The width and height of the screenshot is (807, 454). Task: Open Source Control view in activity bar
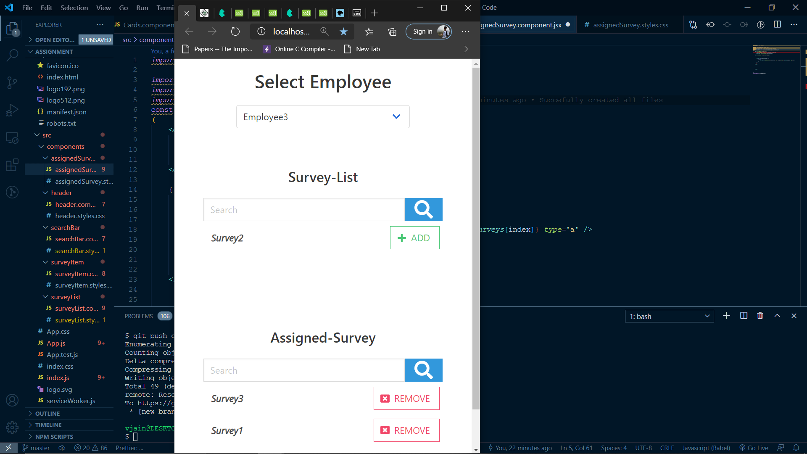pos(13,82)
